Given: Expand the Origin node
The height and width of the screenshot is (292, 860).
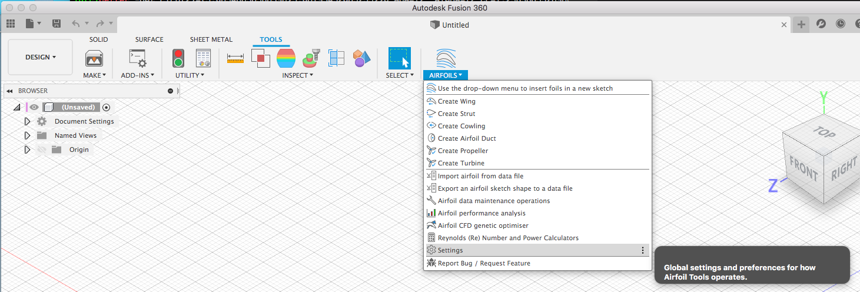Looking at the screenshot, I should click(x=27, y=150).
